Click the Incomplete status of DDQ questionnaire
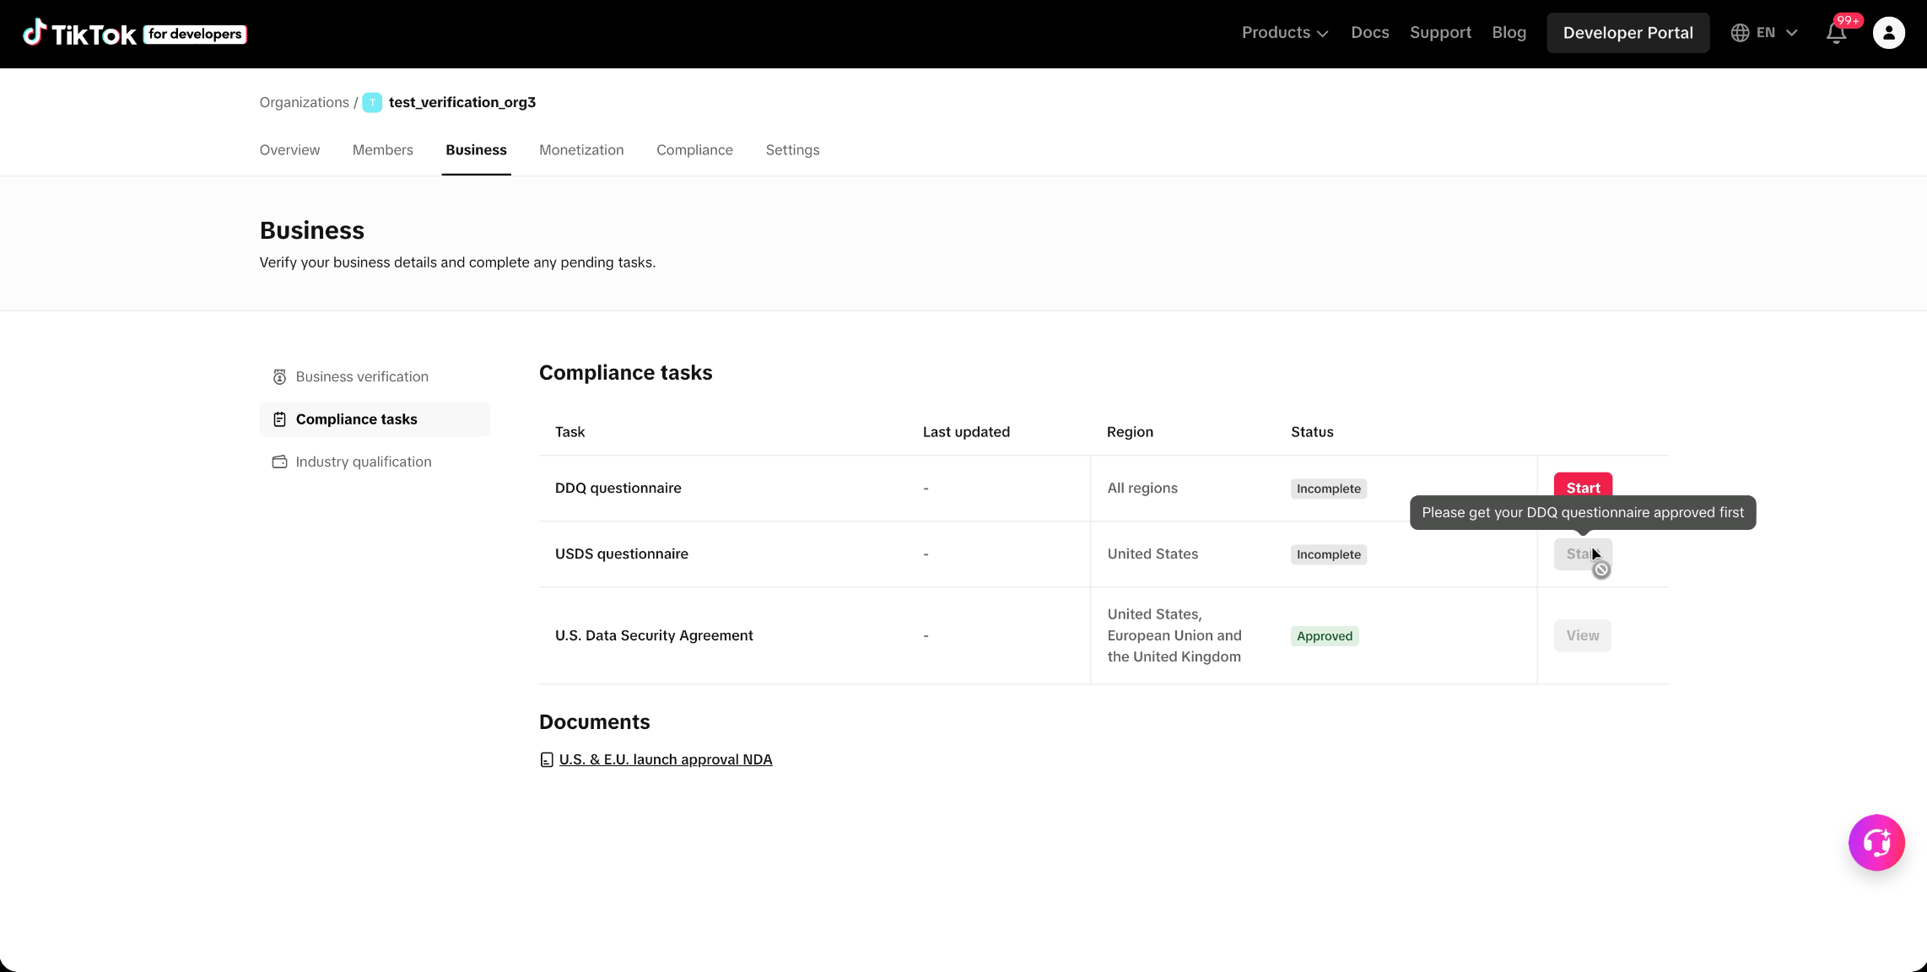This screenshot has height=972, width=1927. pos(1329,489)
